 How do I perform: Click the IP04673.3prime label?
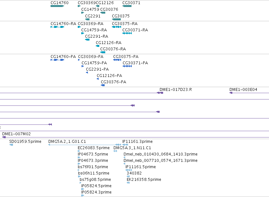pos(93,161)
